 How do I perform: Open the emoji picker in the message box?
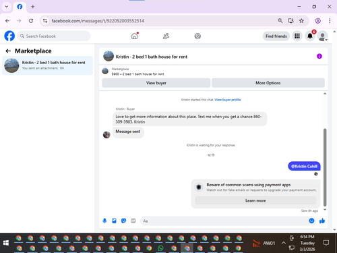tap(311, 221)
